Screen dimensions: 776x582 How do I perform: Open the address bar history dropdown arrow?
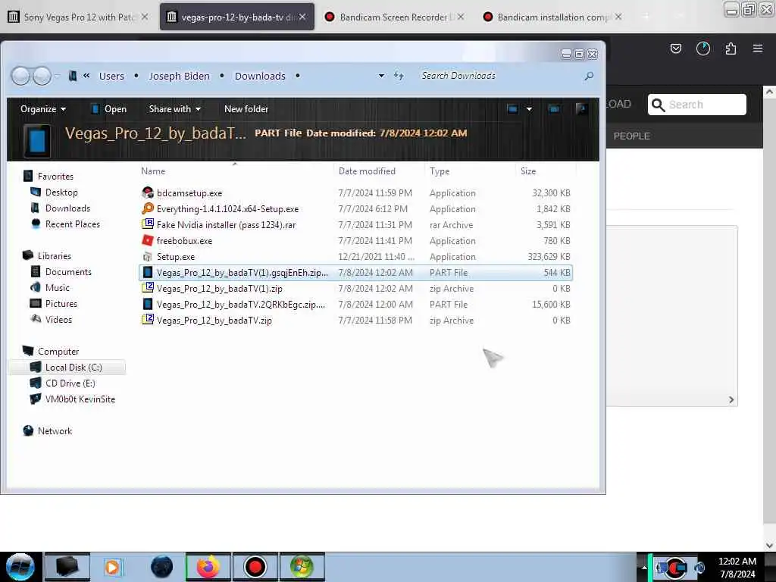[x=381, y=76]
